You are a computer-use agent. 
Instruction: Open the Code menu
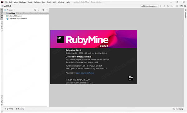pos(30,2)
